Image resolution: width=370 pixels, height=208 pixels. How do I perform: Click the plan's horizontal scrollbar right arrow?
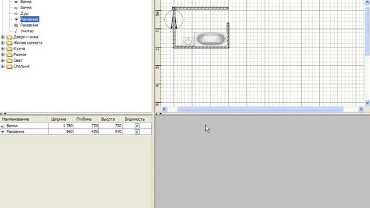point(361,109)
